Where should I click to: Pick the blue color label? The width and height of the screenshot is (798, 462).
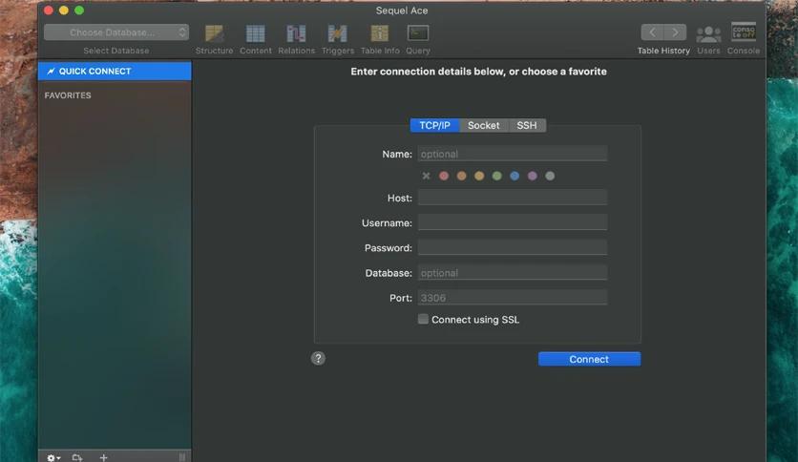[x=514, y=176]
